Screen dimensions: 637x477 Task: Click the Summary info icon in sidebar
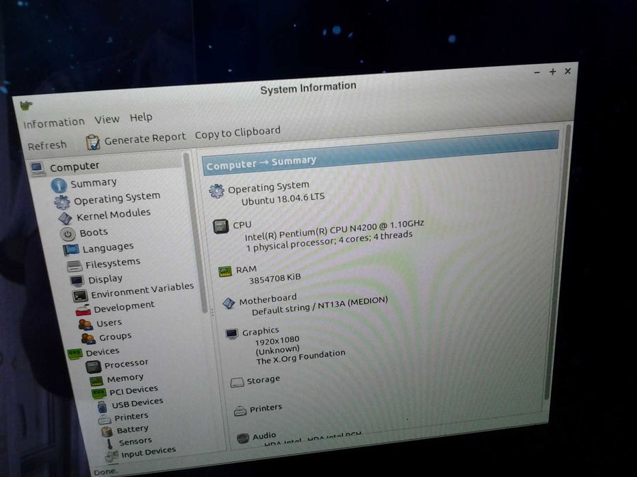coord(59,185)
